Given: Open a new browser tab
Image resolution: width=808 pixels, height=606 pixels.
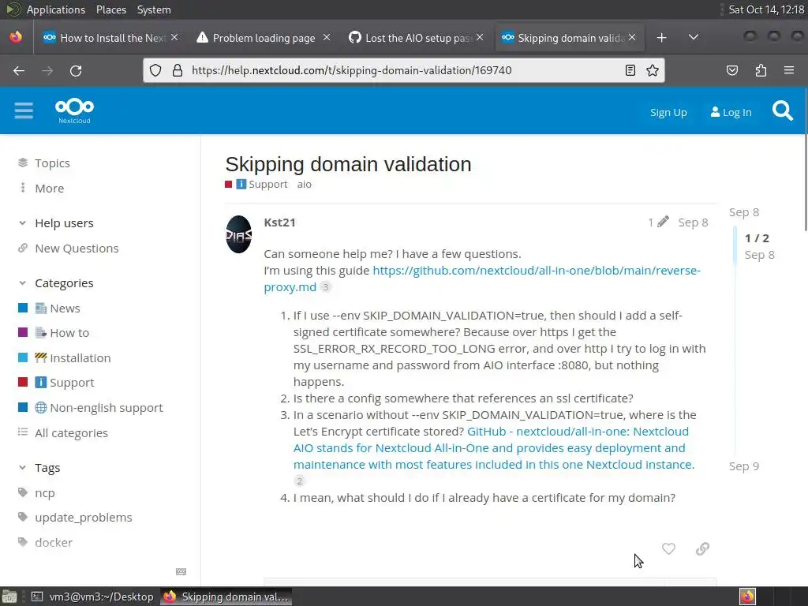Looking at the screenshot, I should [662, 38].
